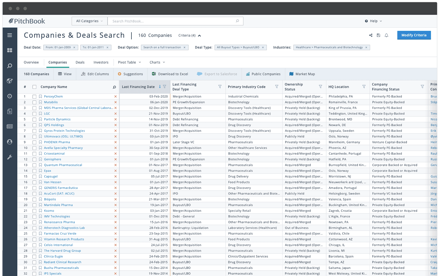The width and height of the screenshot is (439, 276).
Task: Open the Pivot Table dropdown
Action: point(129,62)
